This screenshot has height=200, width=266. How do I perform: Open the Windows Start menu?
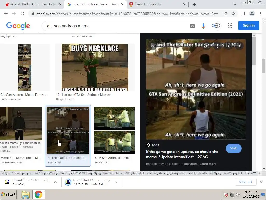[9, 194]
